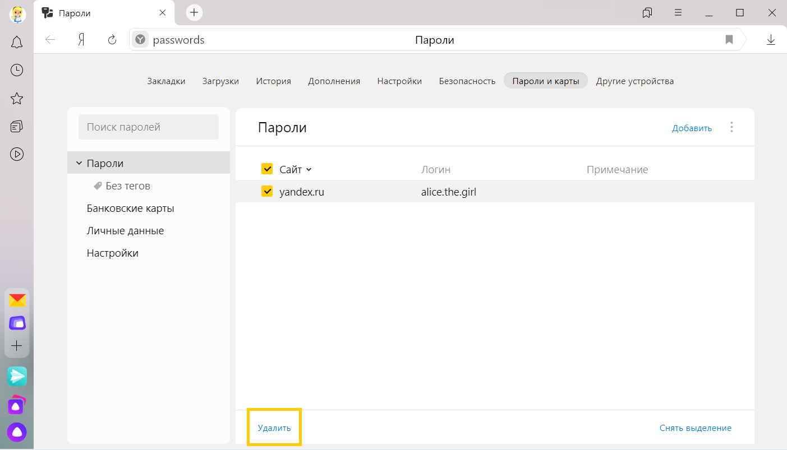Focus the Поиск паролей search field
Screen dimensions: 787x450
coord(149,127)
